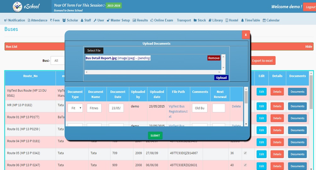Open the Attendance menu

click(x=37, y=20)
